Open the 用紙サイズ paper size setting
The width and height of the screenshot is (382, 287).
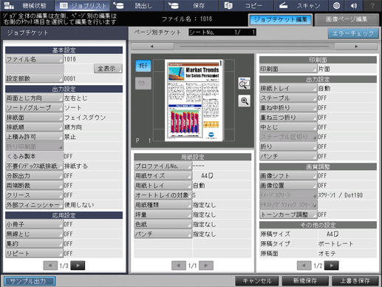163,175
